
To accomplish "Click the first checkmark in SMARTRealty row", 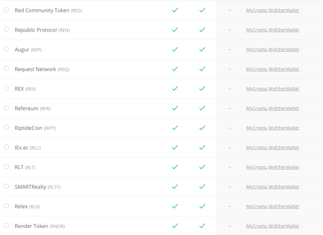I will coord(175,187).
